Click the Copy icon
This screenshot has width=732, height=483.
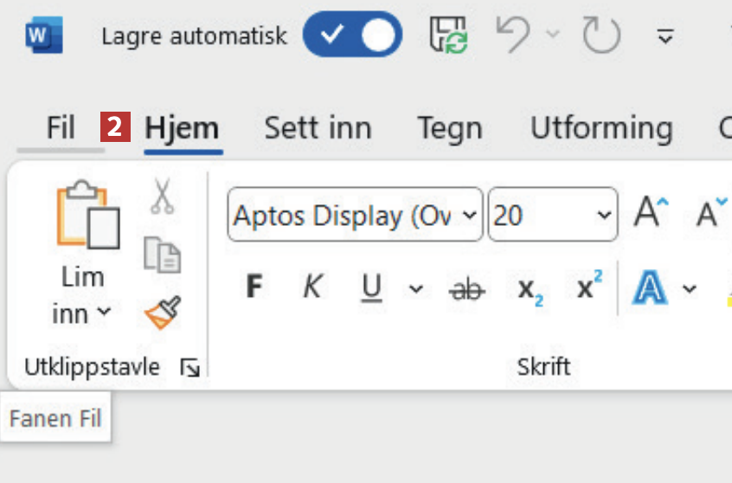coord(162,255)
